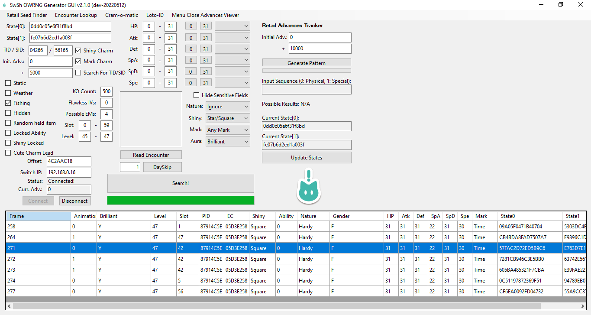
Task: Click State0 value 7281CB946C3E5BB0
Action: click(x=521, y=259)
